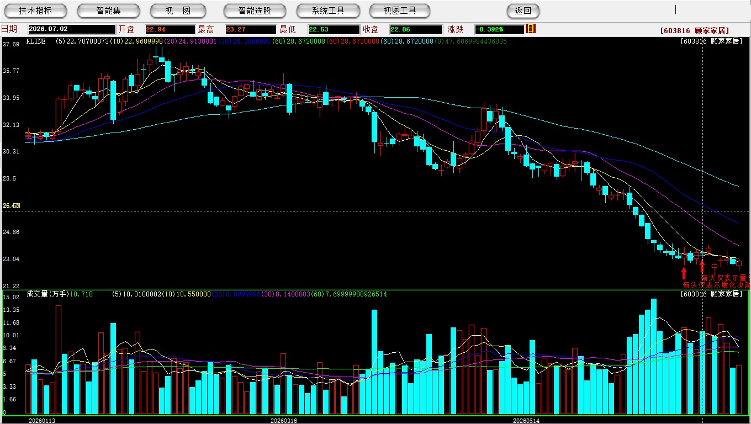
Task: Click the date field 2026.07.02
Action: [72, 29]
